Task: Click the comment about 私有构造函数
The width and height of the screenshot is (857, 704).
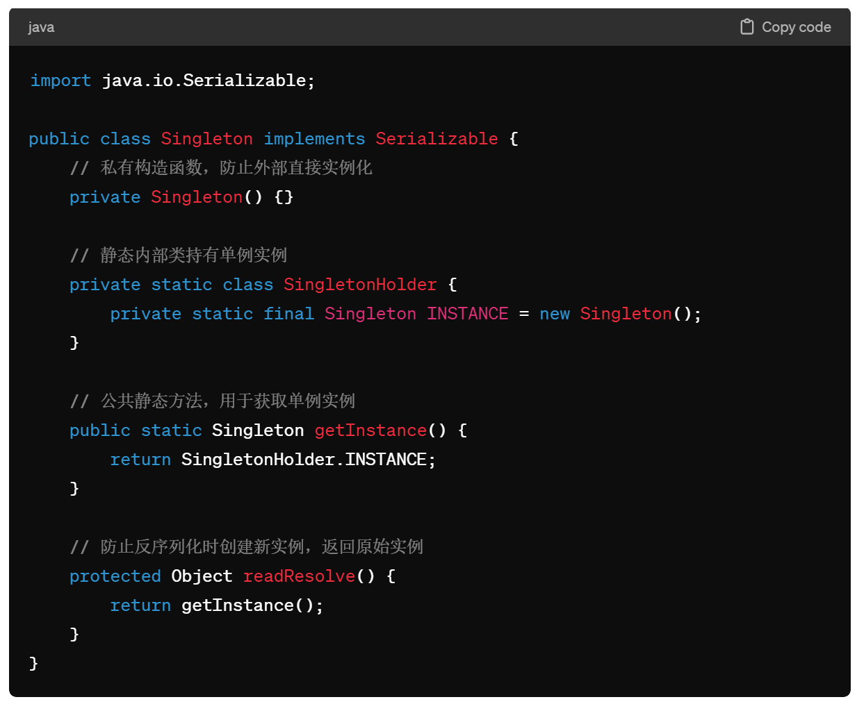Action: [x=221, y=168]
